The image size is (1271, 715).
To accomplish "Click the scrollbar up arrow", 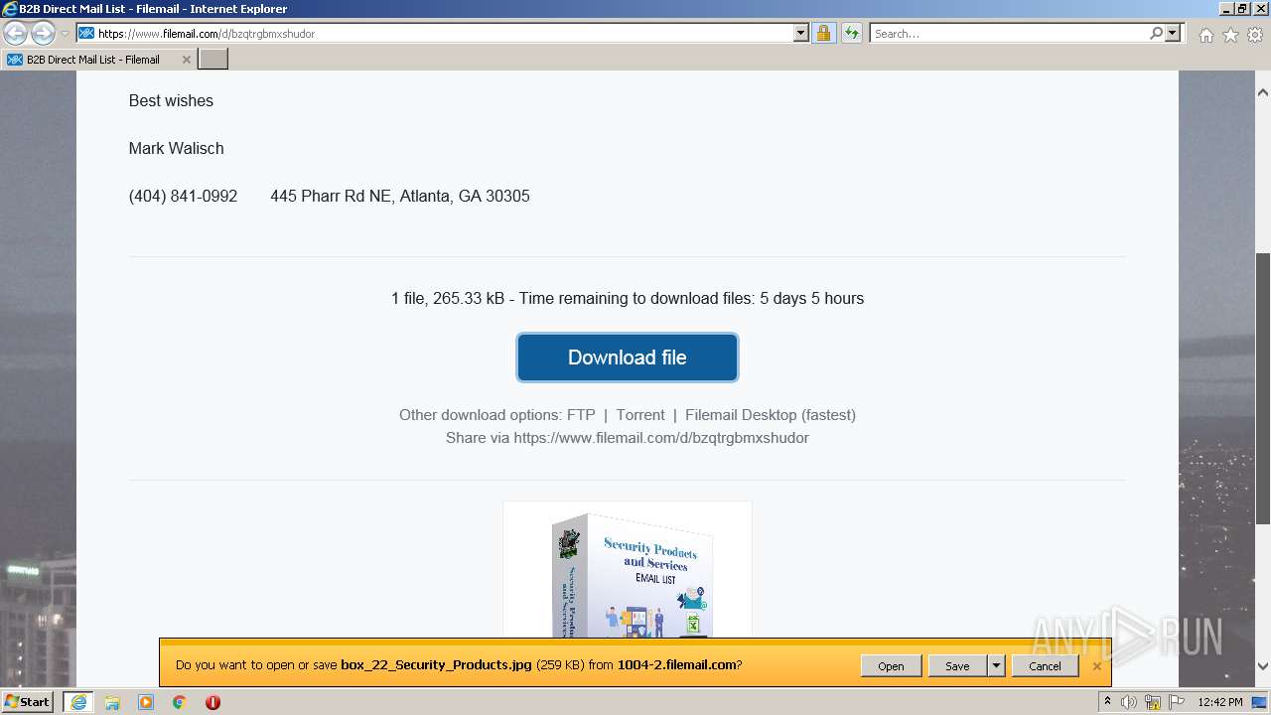I will click(x=1263, y=92).
